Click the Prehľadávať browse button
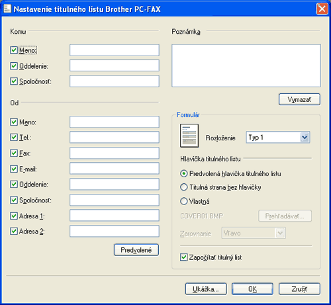 coord(285,216)
